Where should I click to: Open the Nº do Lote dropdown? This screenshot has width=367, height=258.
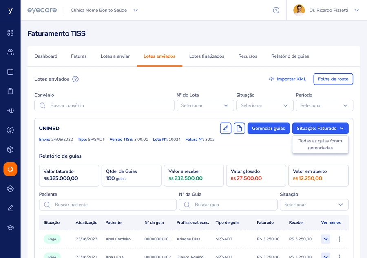[205, 105]
